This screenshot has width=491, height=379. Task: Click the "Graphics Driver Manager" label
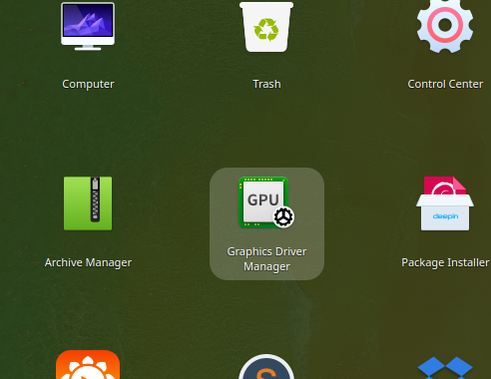point(266,259)
